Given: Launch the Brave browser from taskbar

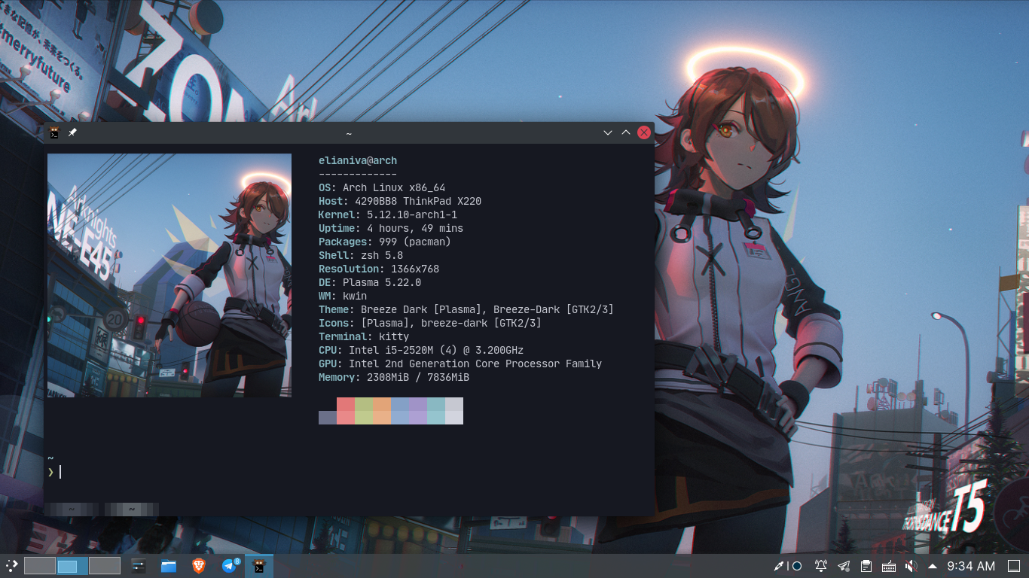Looking at the screenshot, I should click(x=199, y=566).
